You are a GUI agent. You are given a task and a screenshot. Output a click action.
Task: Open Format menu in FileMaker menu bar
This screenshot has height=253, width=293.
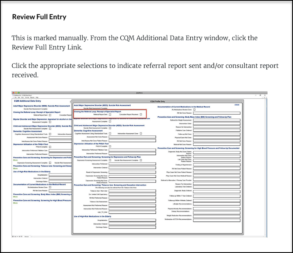27,98
